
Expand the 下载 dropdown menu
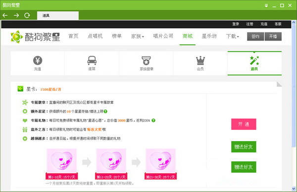(x=233, y=36)
